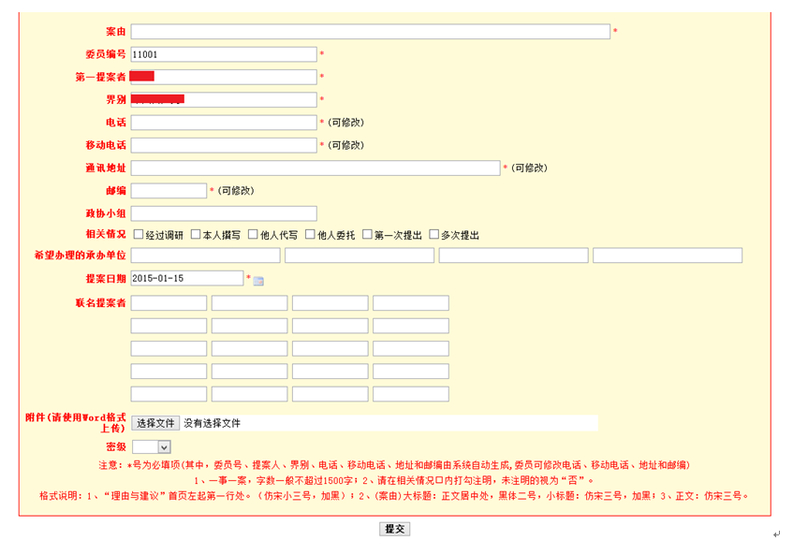Tick the 本人撰写 checkbox
The width and height of the screenshot is (793, 541).
[x=196, y=235]
